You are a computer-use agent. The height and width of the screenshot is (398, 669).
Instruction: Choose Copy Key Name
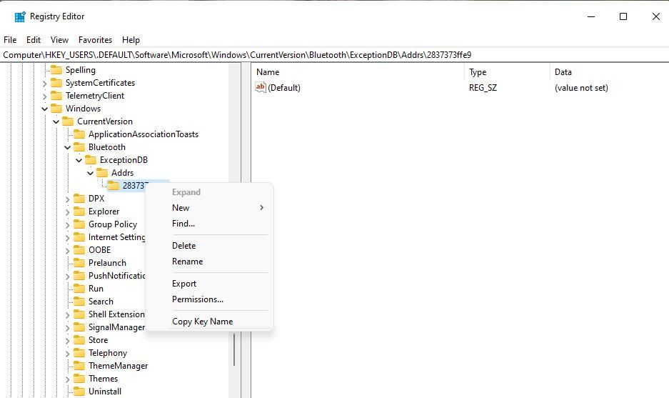(209, 322)
